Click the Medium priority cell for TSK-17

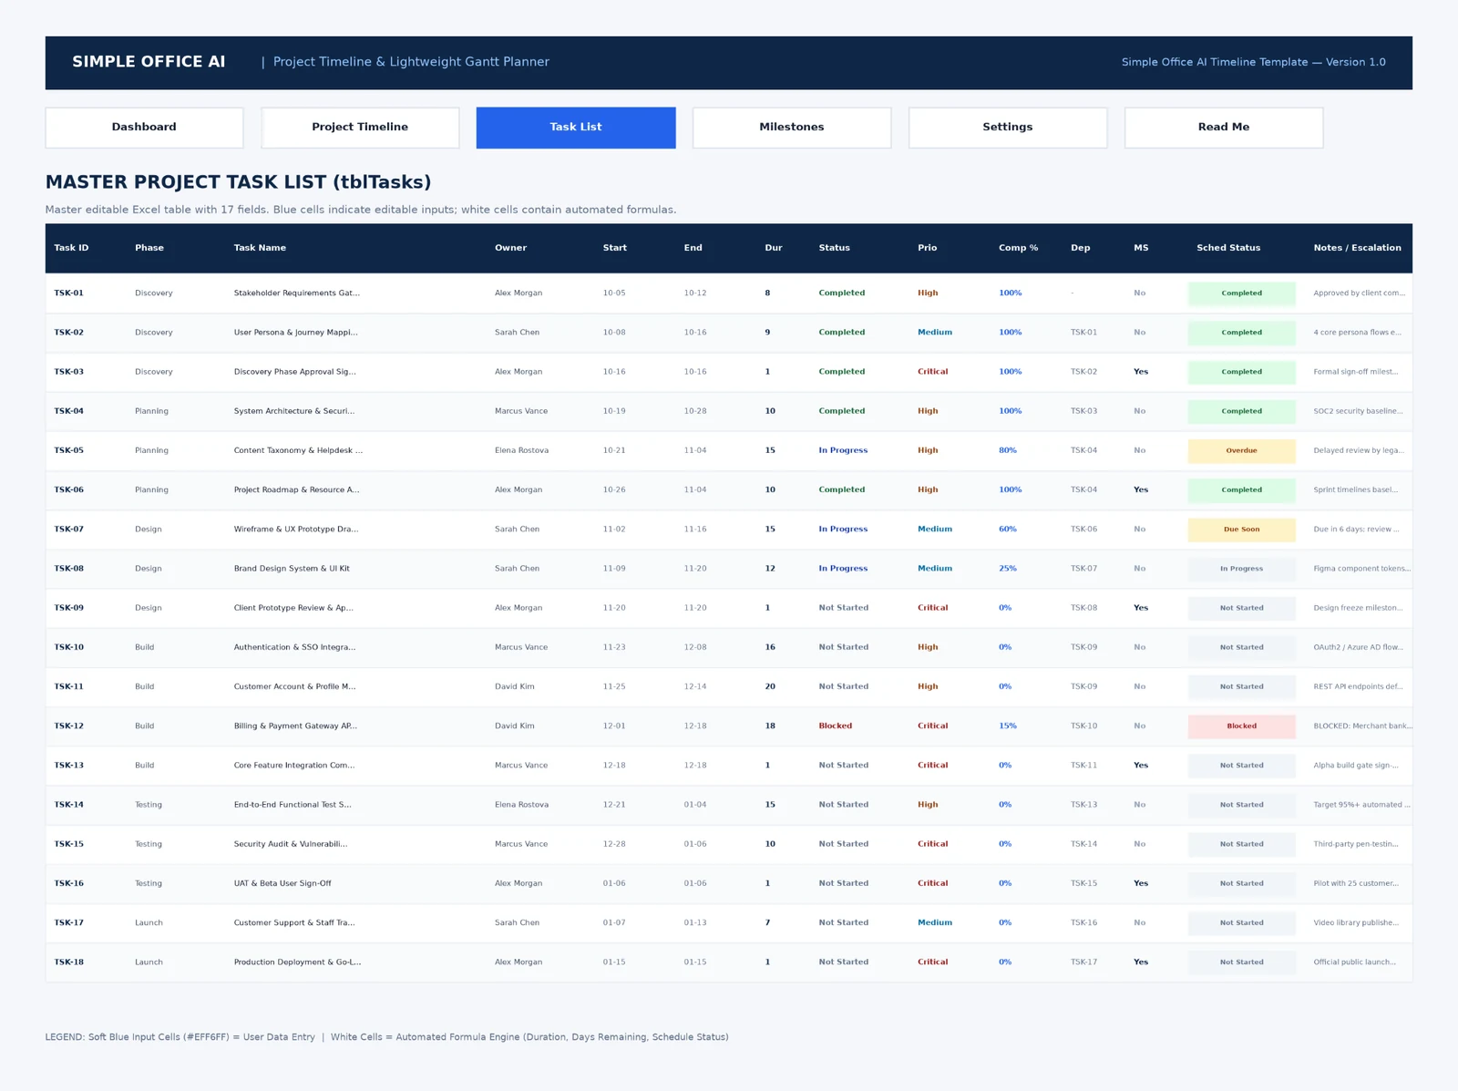tap(935, 923)
